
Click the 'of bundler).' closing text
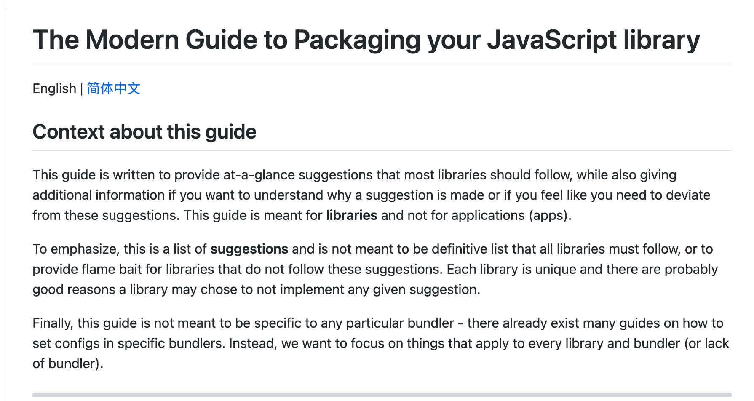(x=68, y=364)
